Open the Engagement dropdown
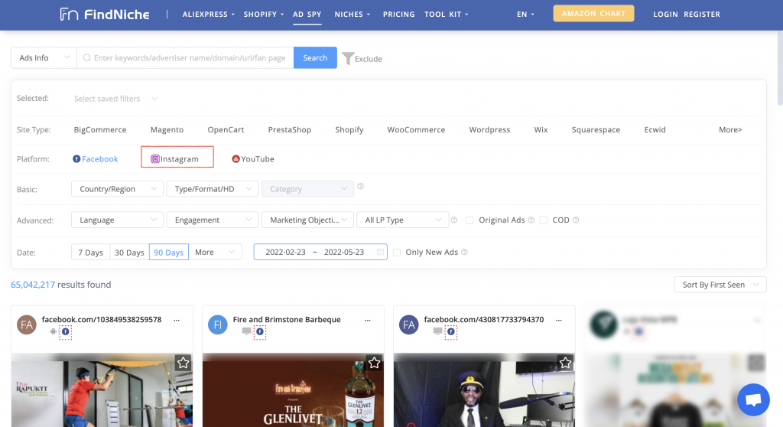Screen dimensions: 783x427 coord(213,220)
